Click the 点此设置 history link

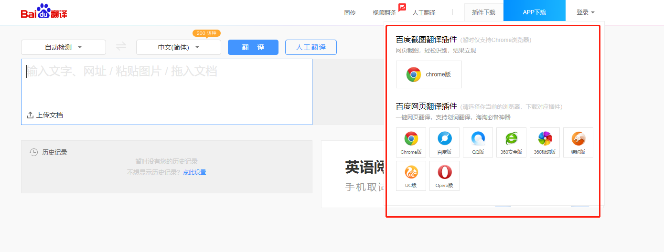click(194, 172)
